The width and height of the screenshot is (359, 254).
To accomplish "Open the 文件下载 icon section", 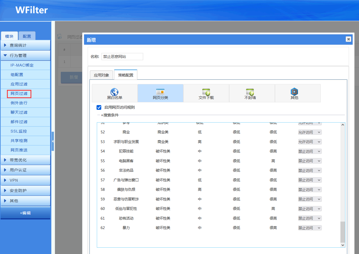I will [206, 92].
